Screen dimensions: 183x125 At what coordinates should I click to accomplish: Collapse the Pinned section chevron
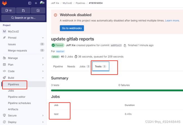43,38
